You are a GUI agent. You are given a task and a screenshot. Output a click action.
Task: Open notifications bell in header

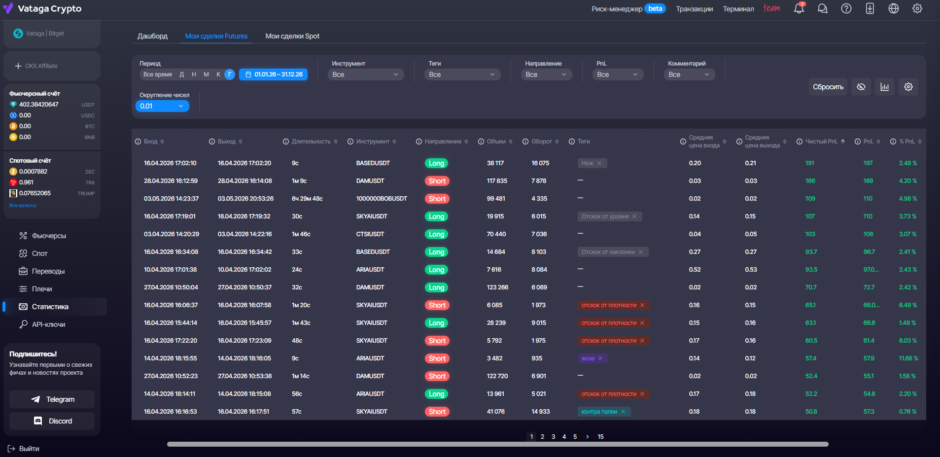pos(799,8)
